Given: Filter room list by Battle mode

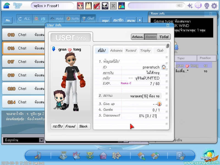Looking at the screenshot, I should (x=72, y=19).
